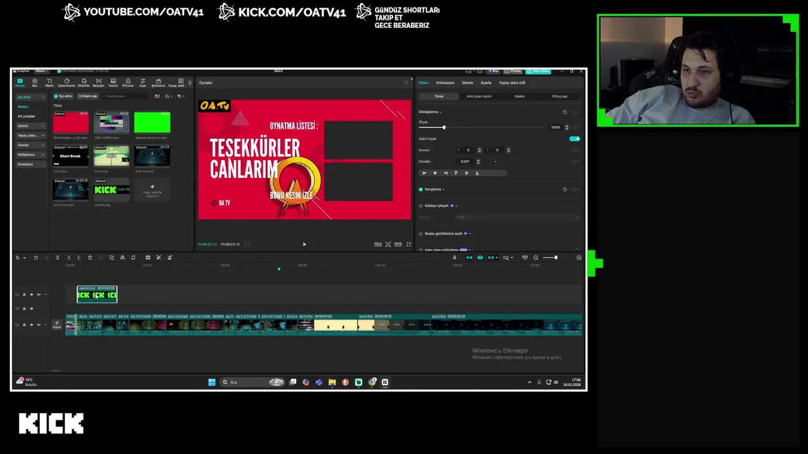
Task: Play the preview in the player
Action: pyautogui.click(x=304, y=244)
